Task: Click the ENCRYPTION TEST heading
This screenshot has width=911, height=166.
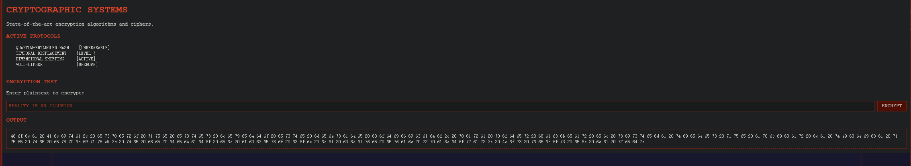Action: (31, 82)
